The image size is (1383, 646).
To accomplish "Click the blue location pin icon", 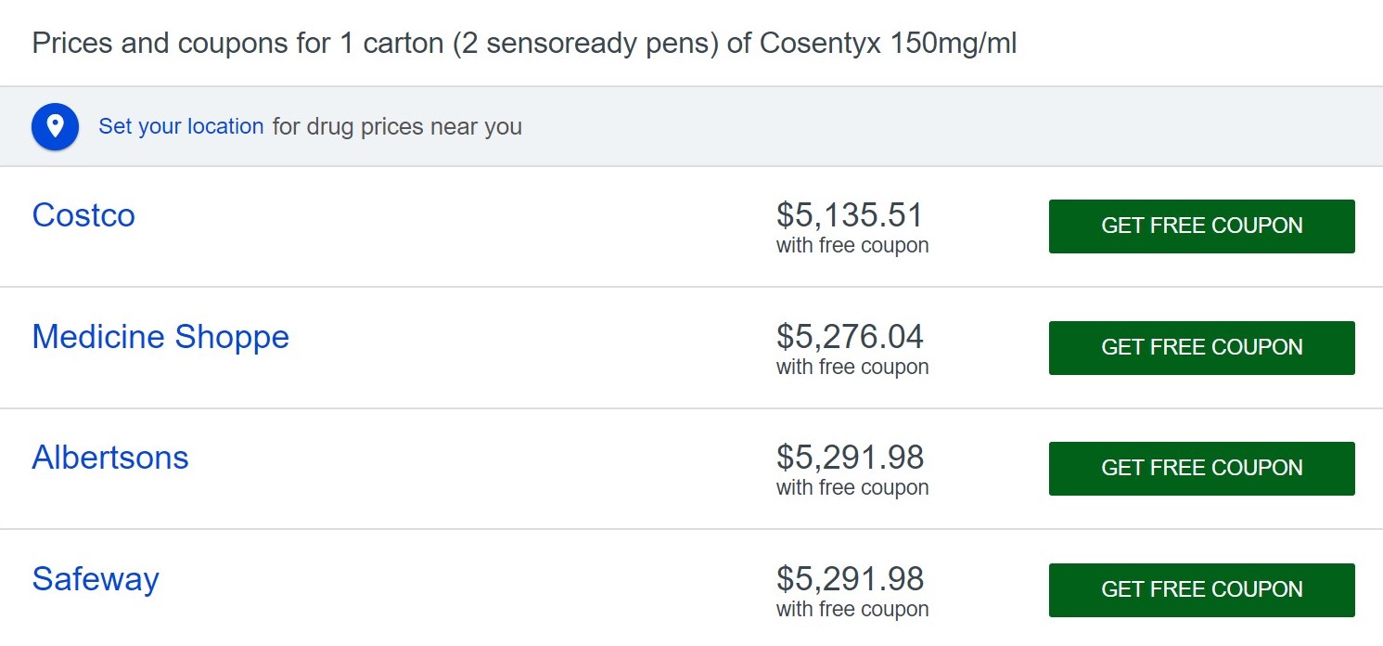I will 55,126.
